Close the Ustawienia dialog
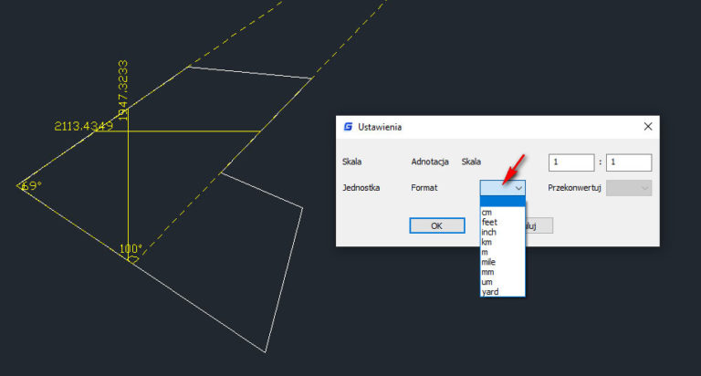This screenshot has width=701, height=376. pos(647,127)
